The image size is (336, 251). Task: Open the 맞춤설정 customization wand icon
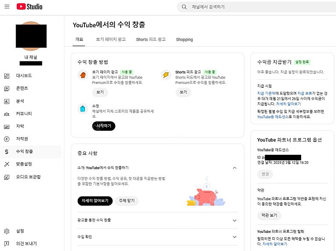7,165
